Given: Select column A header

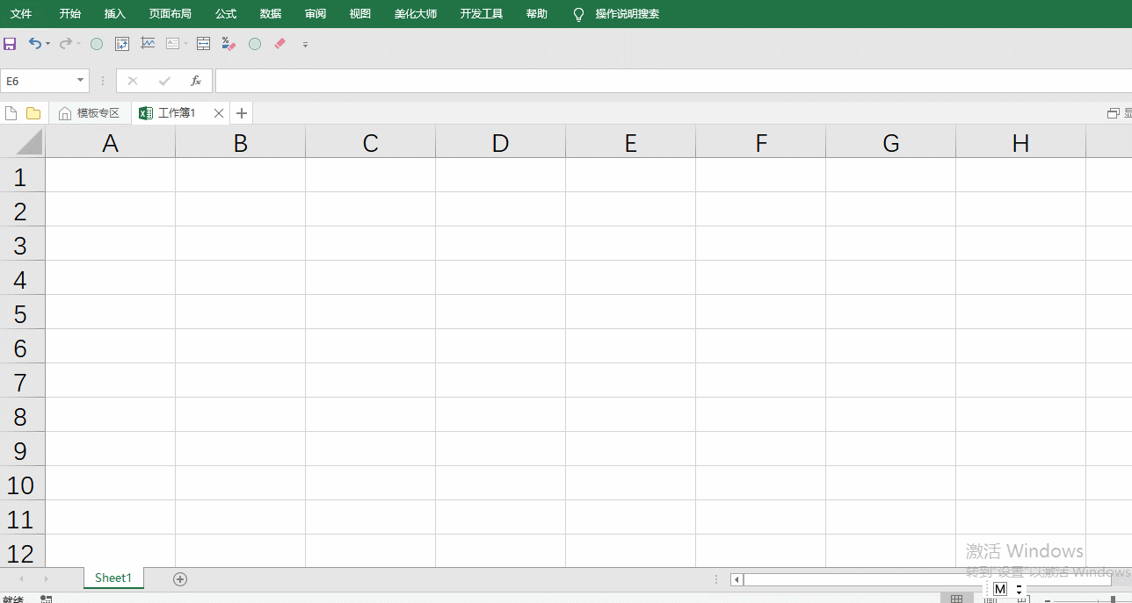Looking at the screenshot, I should [x=111, y=142].
